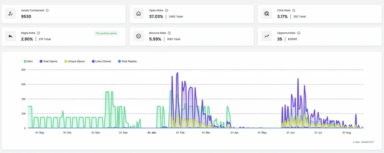Click the 01 Jul axis label
Viewport: 384px width, 153px height.
(318, 133)
